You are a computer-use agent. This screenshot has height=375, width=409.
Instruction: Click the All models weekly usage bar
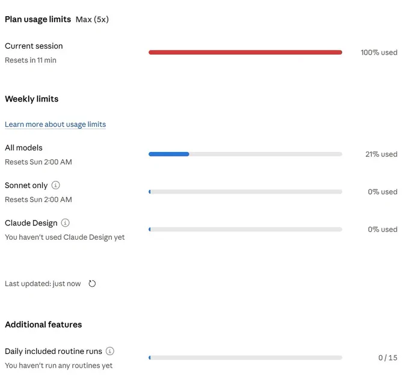coord(245,154)
